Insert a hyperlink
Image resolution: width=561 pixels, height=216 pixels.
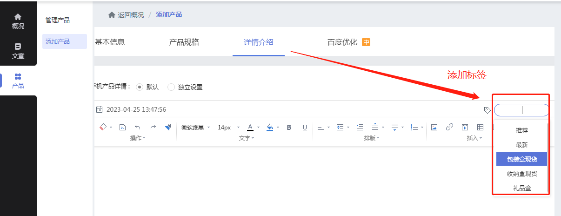[449, 127]
